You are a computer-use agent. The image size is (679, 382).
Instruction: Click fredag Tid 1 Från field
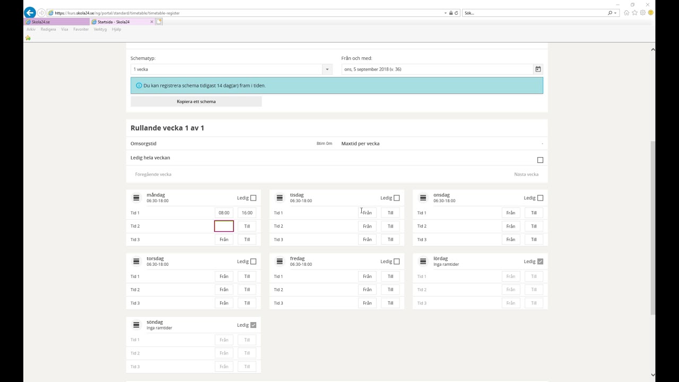click(x=367, y=276)
